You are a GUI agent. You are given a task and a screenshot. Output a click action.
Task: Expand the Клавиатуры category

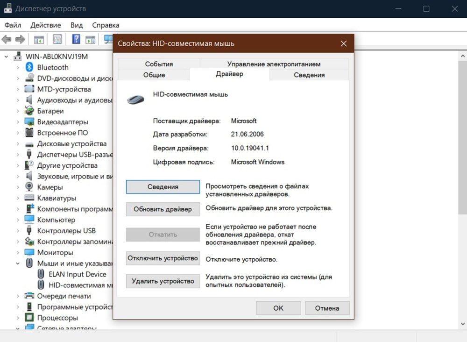pos(18,198)
